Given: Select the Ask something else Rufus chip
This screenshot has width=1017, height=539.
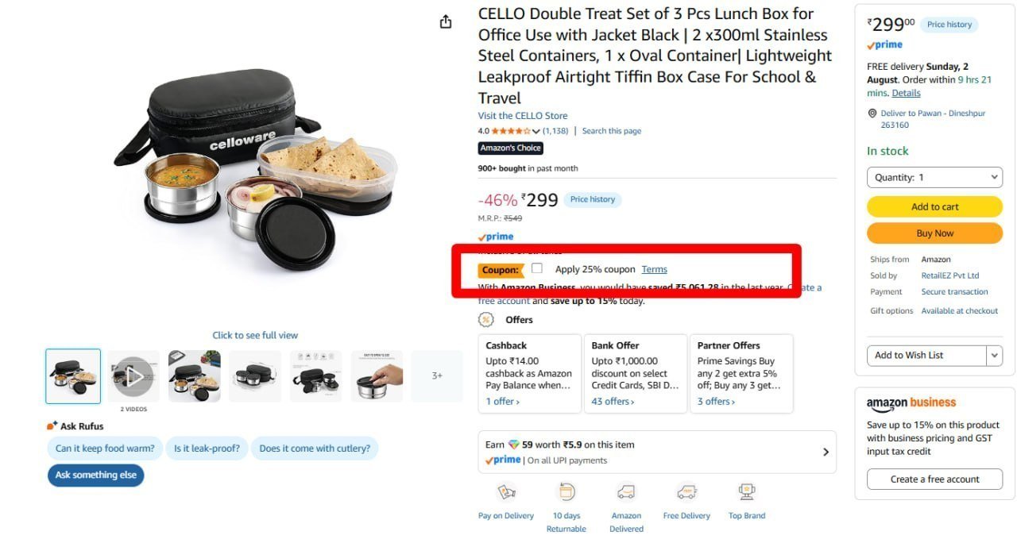Looking at the screenshot, I should tap(96, 475).
